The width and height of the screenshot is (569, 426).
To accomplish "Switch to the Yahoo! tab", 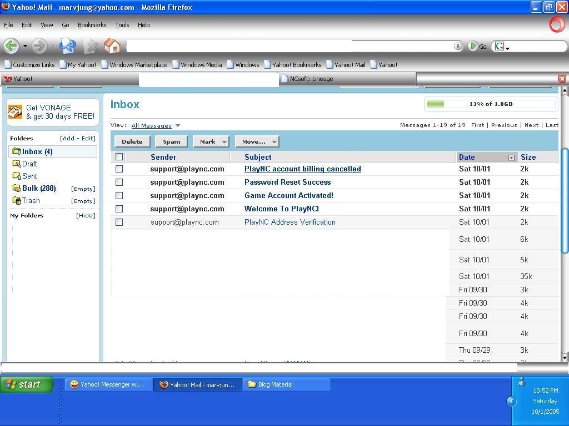I will 69,79.
